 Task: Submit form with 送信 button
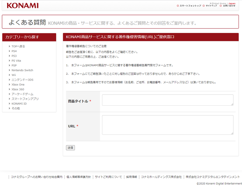pyautogui.click(x=70, y=148)
